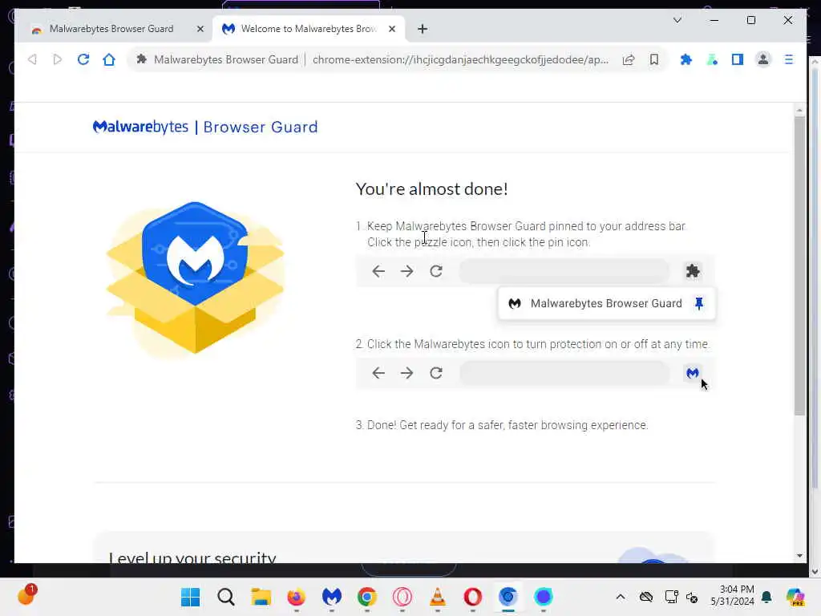Open the user profile menu
This screenshot has width=821, height=616.
[763, 59]
